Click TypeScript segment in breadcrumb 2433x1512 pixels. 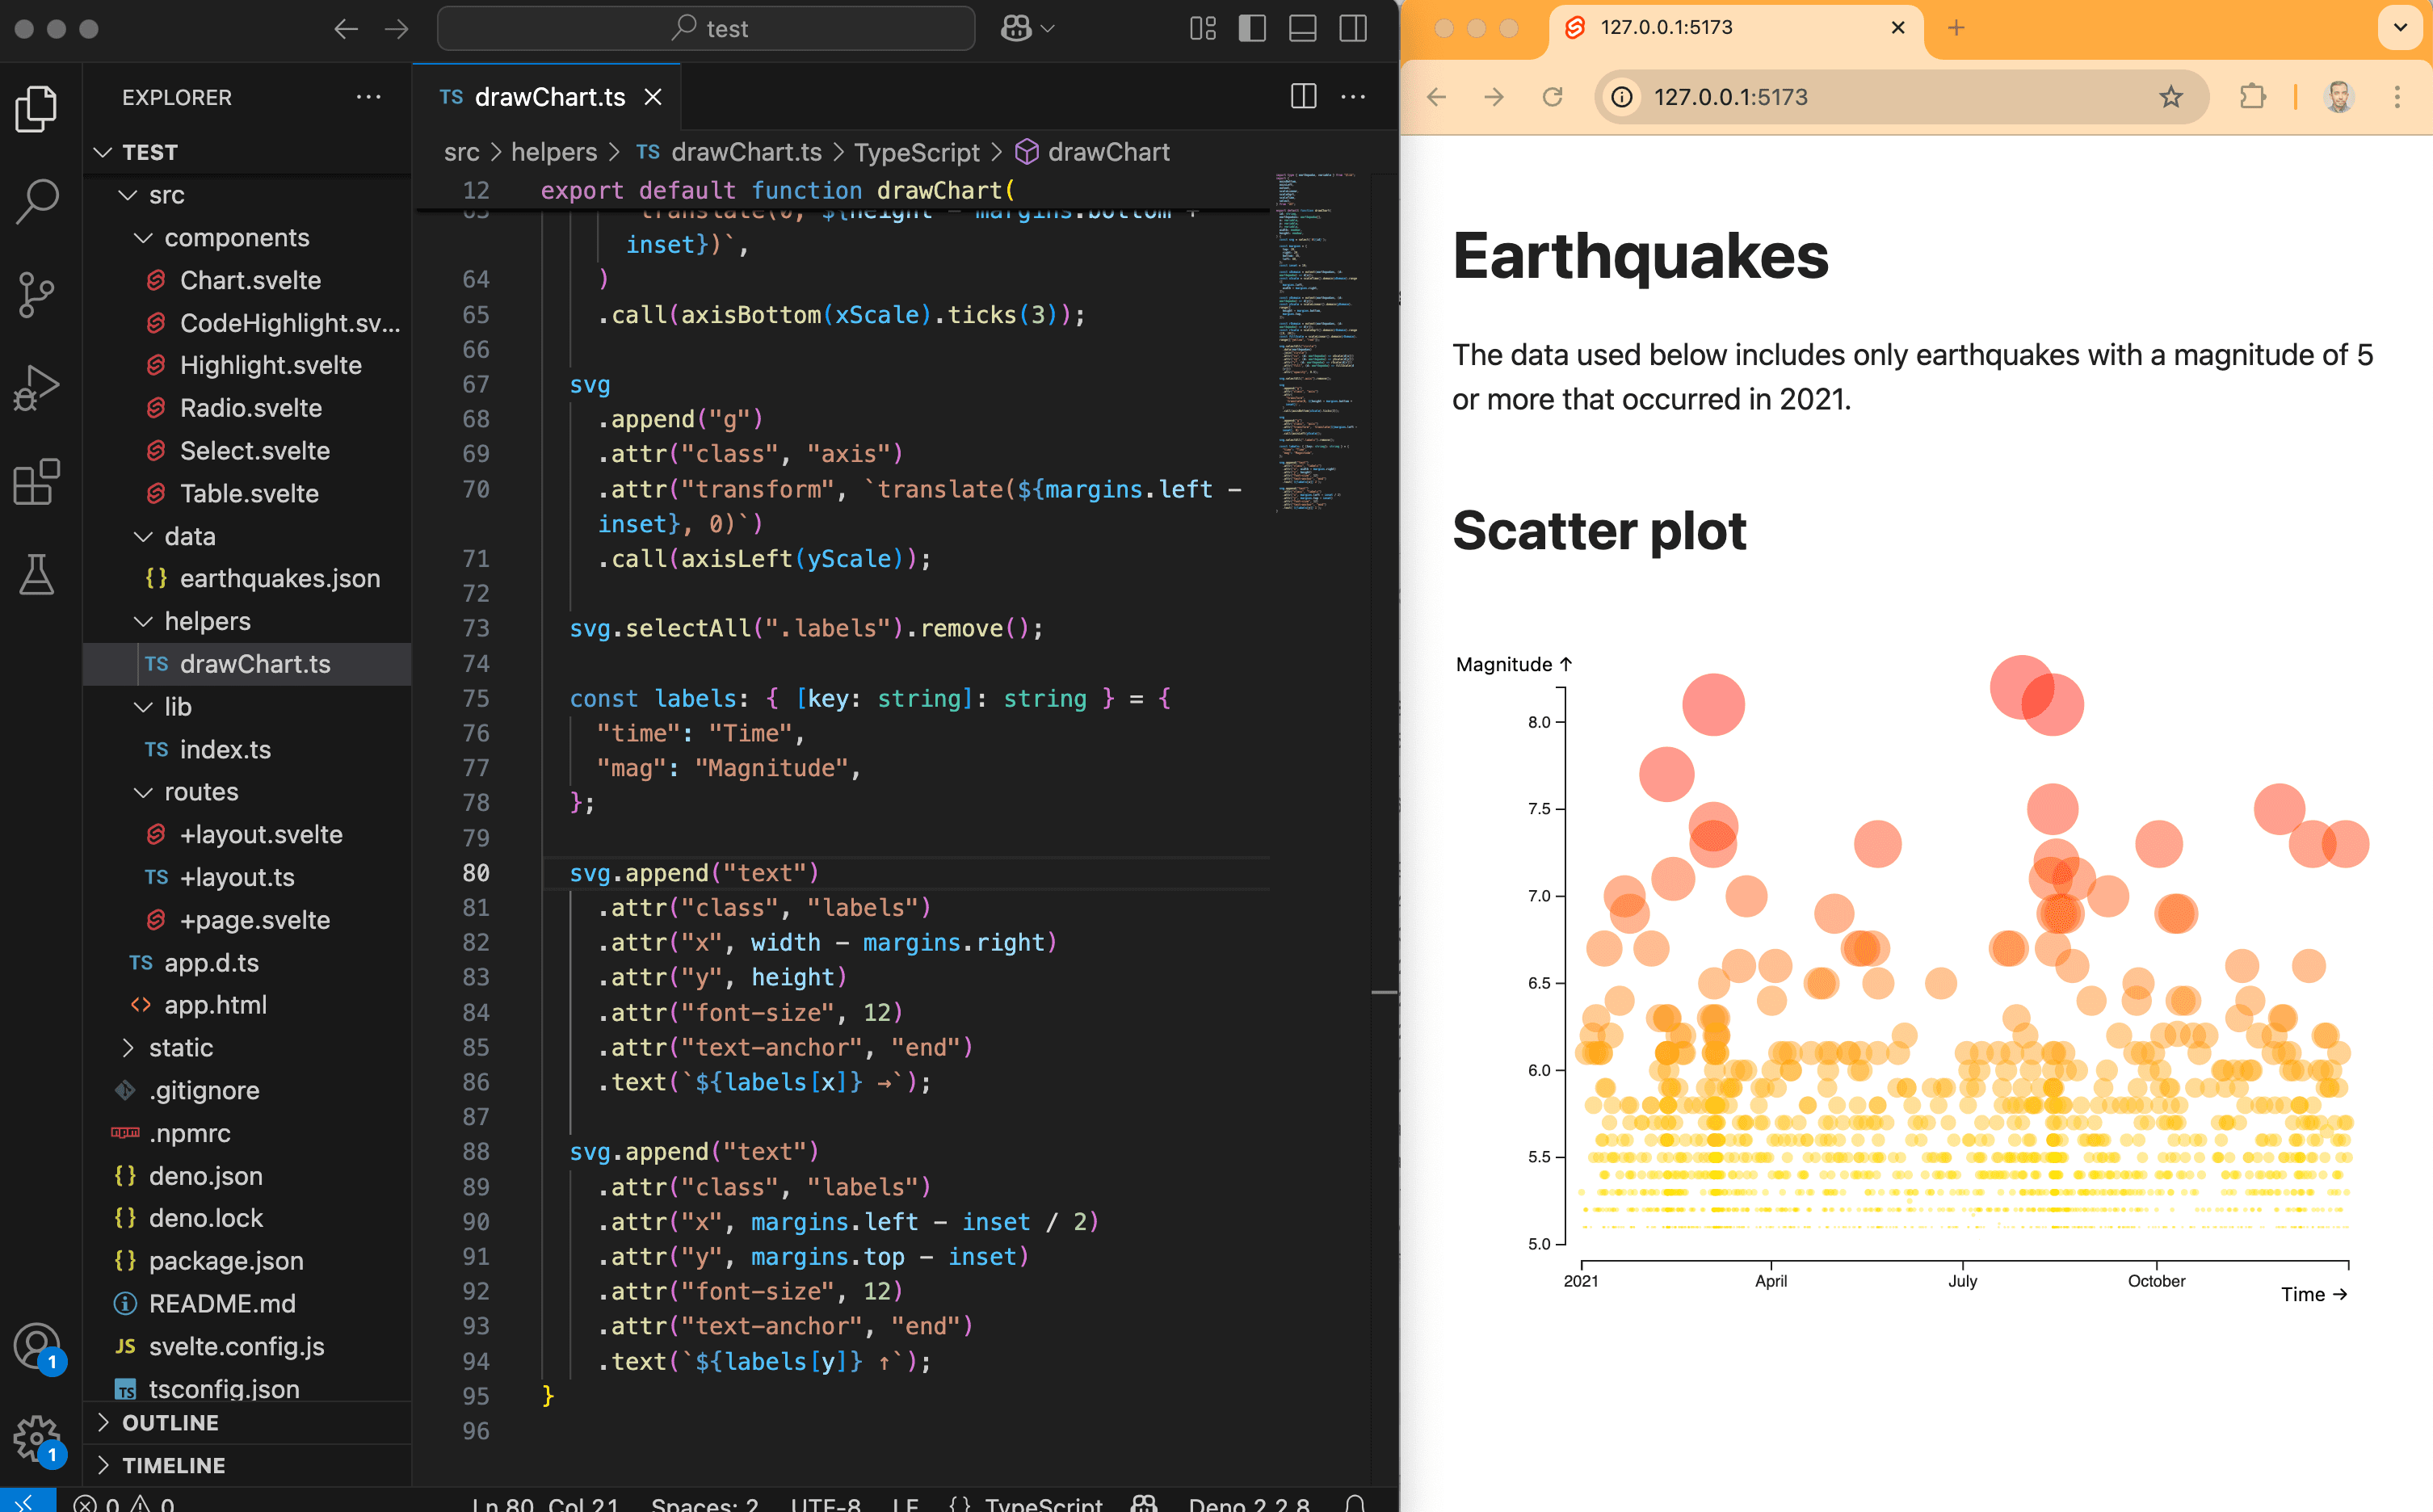[916, 152]
